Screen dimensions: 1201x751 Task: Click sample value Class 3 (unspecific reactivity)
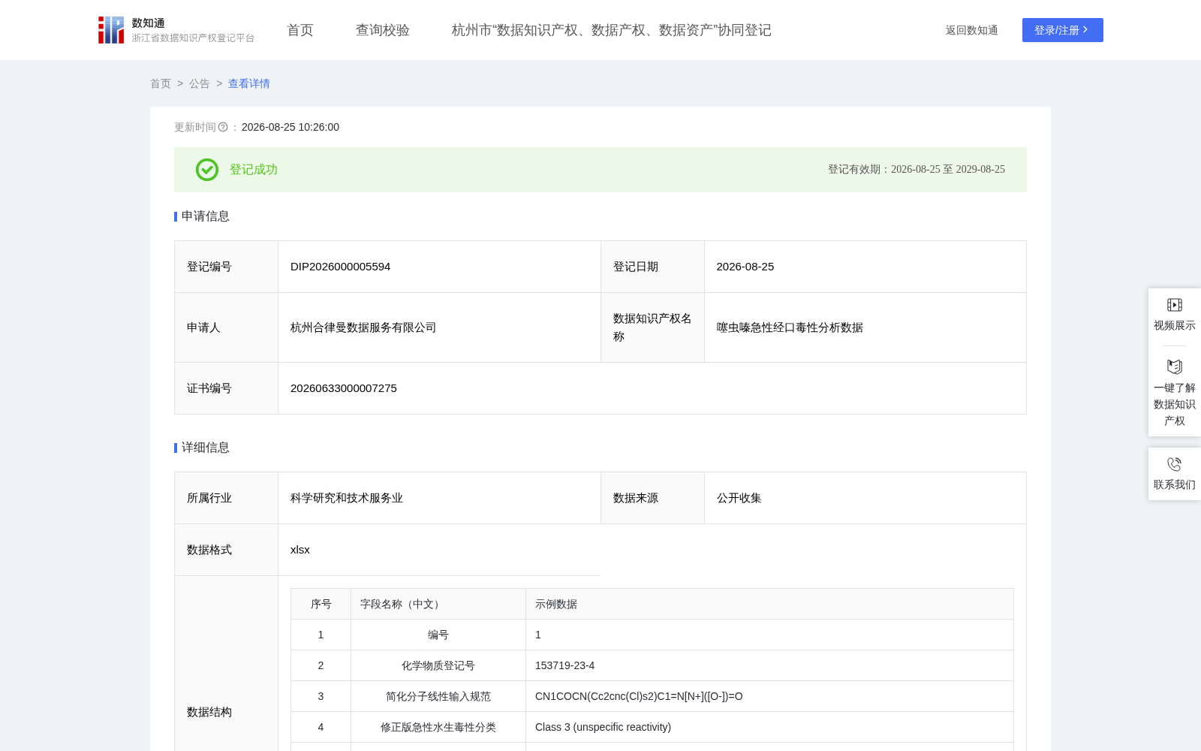[603, 727]
